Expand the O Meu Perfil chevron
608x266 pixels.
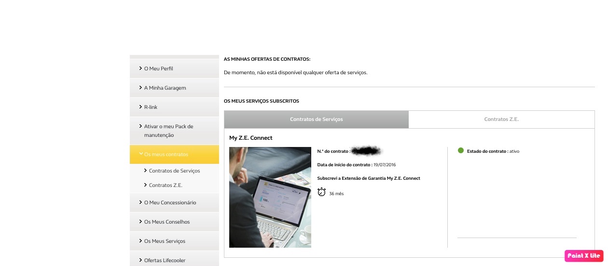pyautogui.click(x=140, y=68)
